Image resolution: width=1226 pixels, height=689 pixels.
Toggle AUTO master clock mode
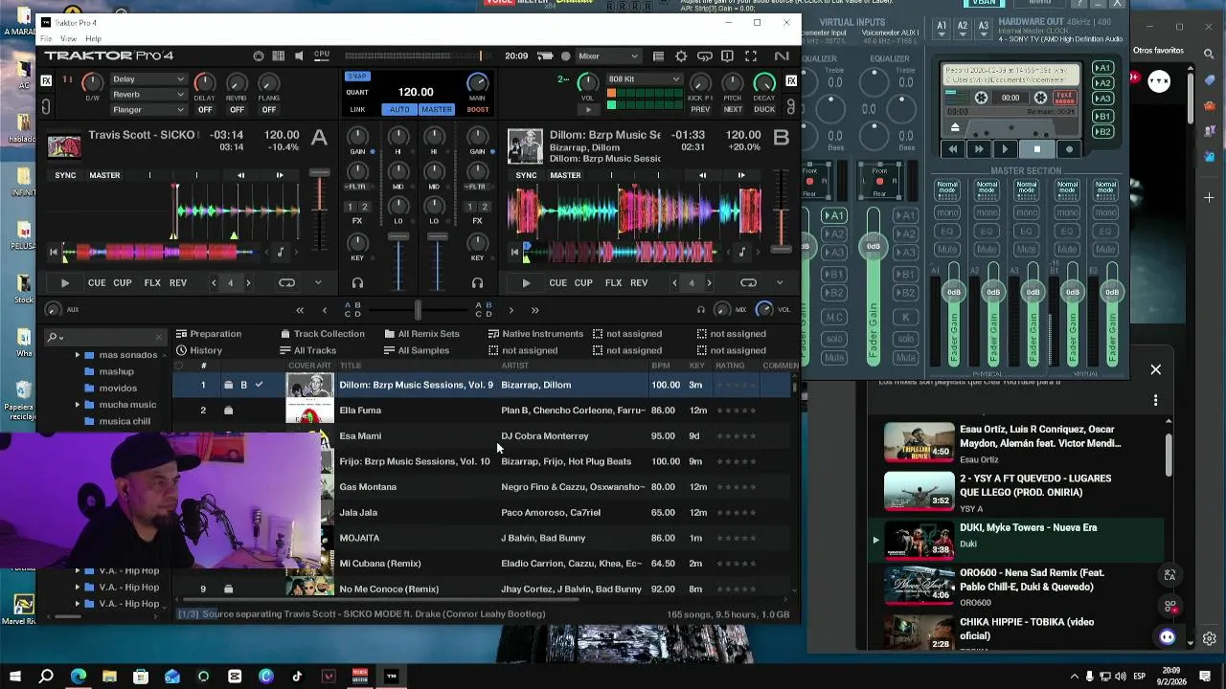[x=399, y=109]
